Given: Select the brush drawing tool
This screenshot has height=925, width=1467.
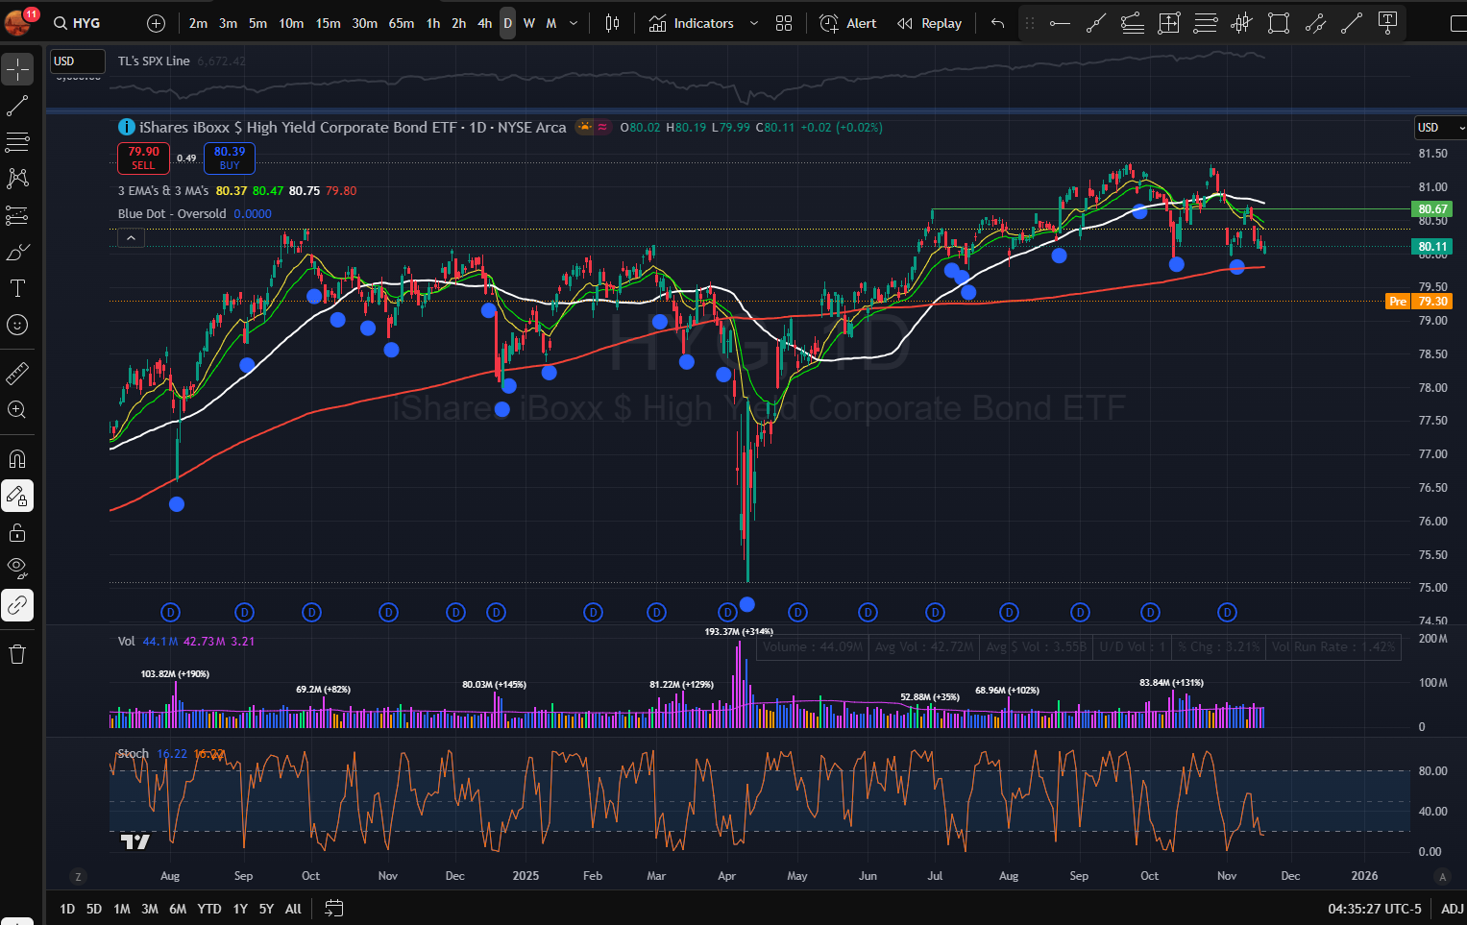Looking at the screenshot, I should coord(17,252).
